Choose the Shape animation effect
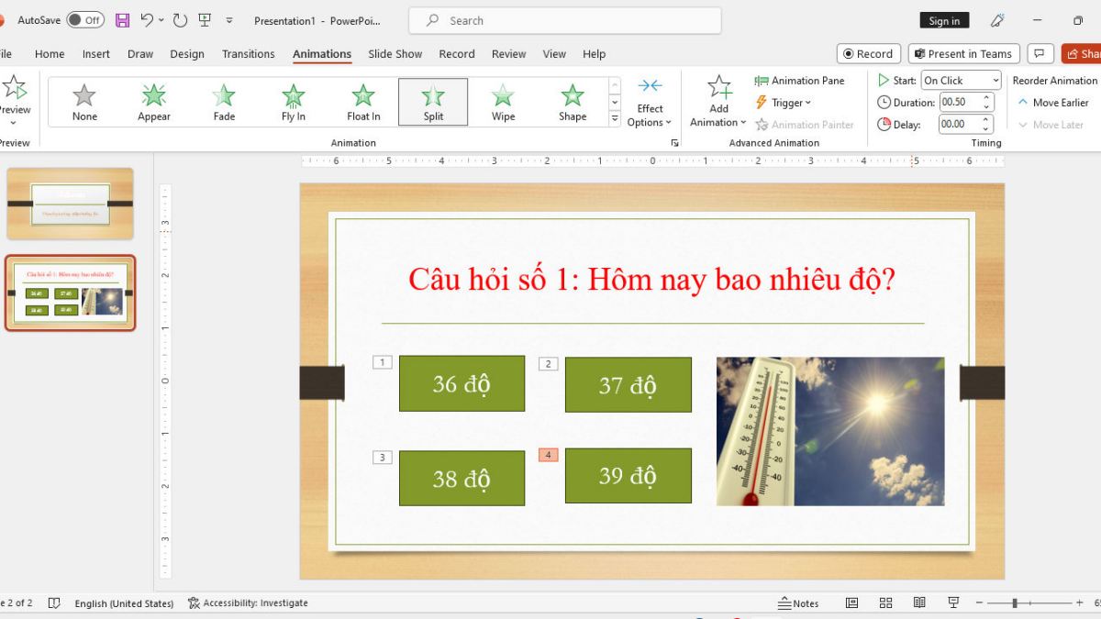The image size is (1101, 619). pos(572,101)
